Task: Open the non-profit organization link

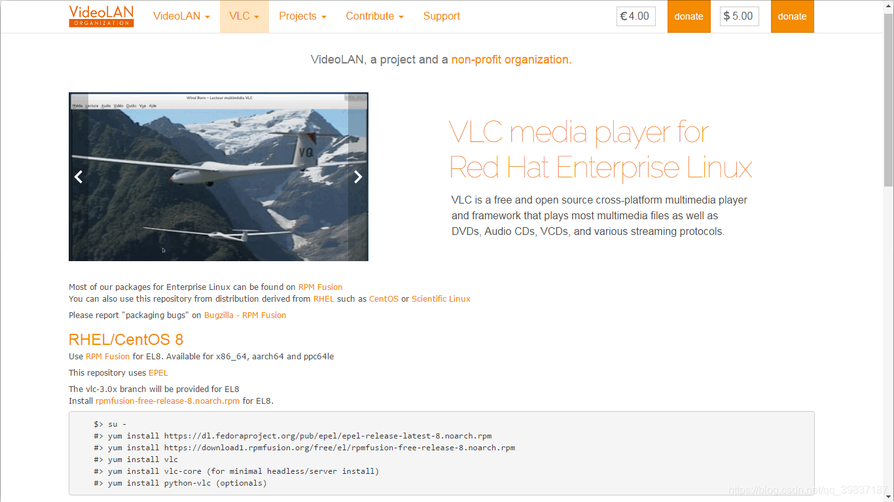Action: [x=510, y=60]
